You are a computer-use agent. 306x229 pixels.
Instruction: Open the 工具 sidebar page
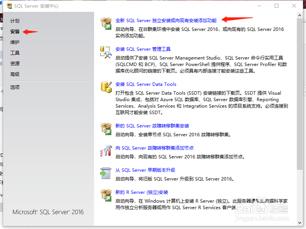[x=15, y=53]
